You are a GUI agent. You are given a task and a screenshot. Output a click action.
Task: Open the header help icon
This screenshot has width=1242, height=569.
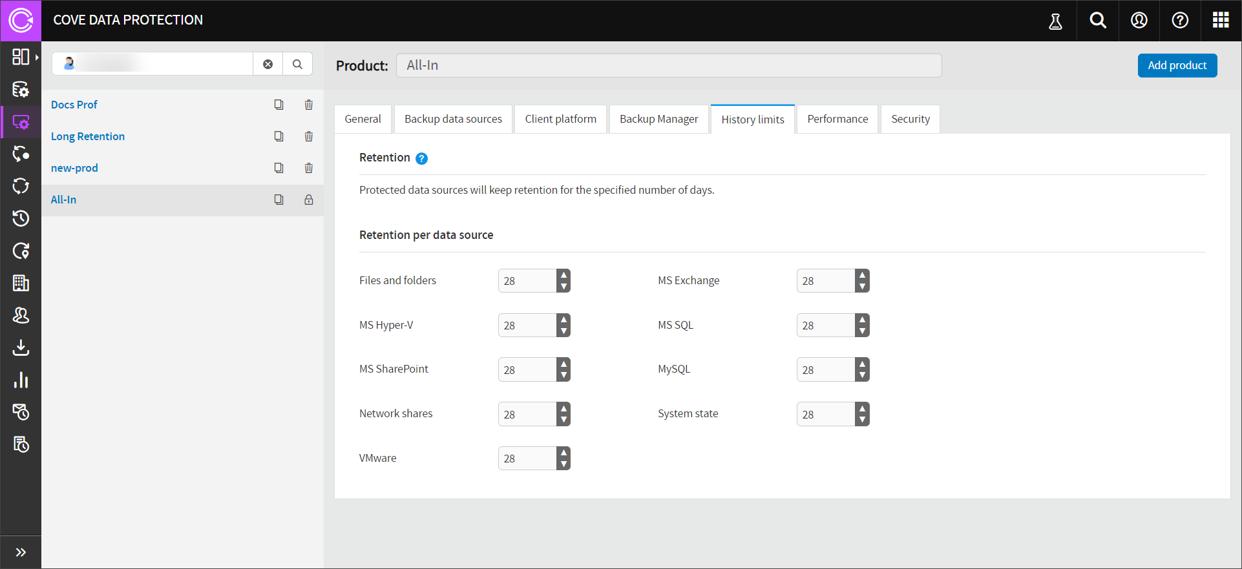point(1179,21)
